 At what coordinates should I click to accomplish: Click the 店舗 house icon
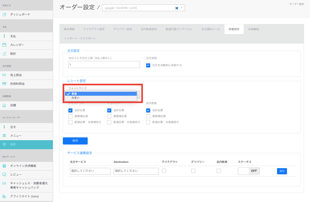point(4,105)
